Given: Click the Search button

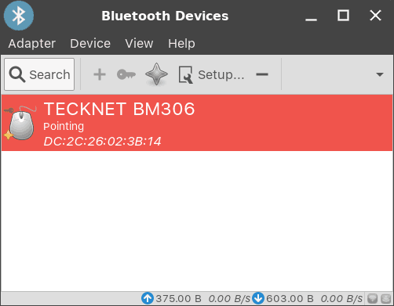Looking at the screenshot, I should click(x=39, y=74).
